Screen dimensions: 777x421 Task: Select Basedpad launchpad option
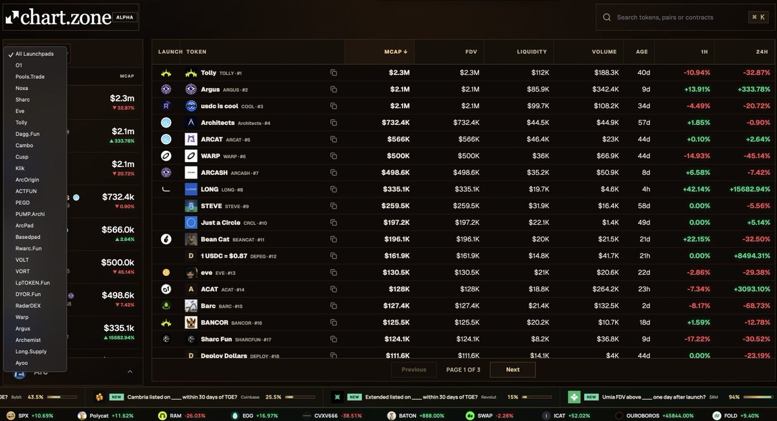[x=34, y=237]
